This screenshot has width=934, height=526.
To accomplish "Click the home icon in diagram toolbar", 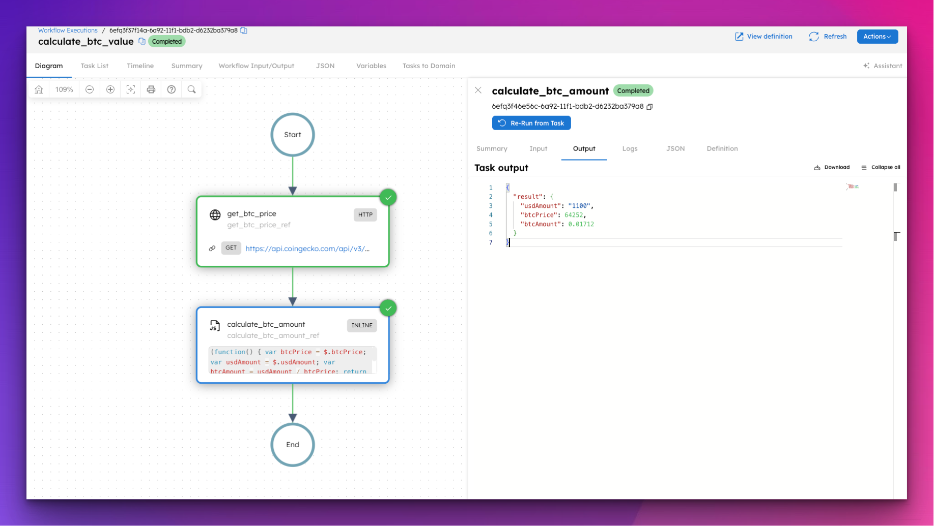I will point(39,89).
